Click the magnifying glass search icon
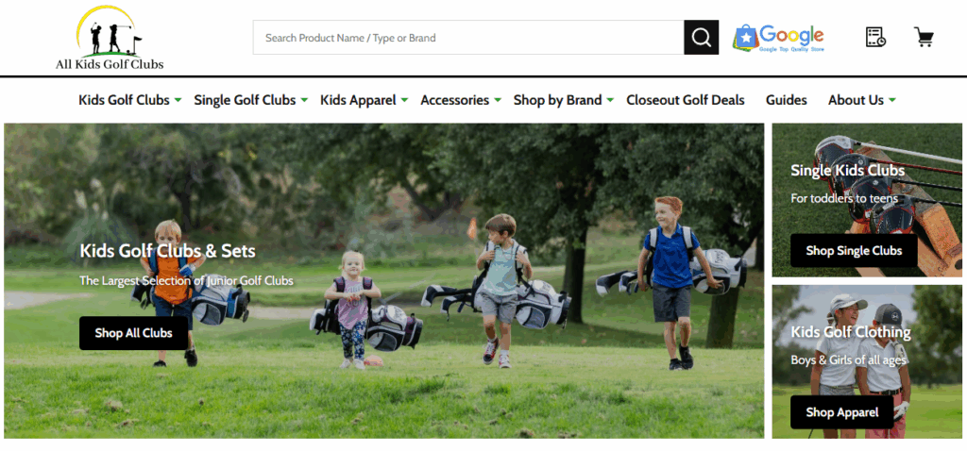967x451 pixels. click(x=702, y=38)
